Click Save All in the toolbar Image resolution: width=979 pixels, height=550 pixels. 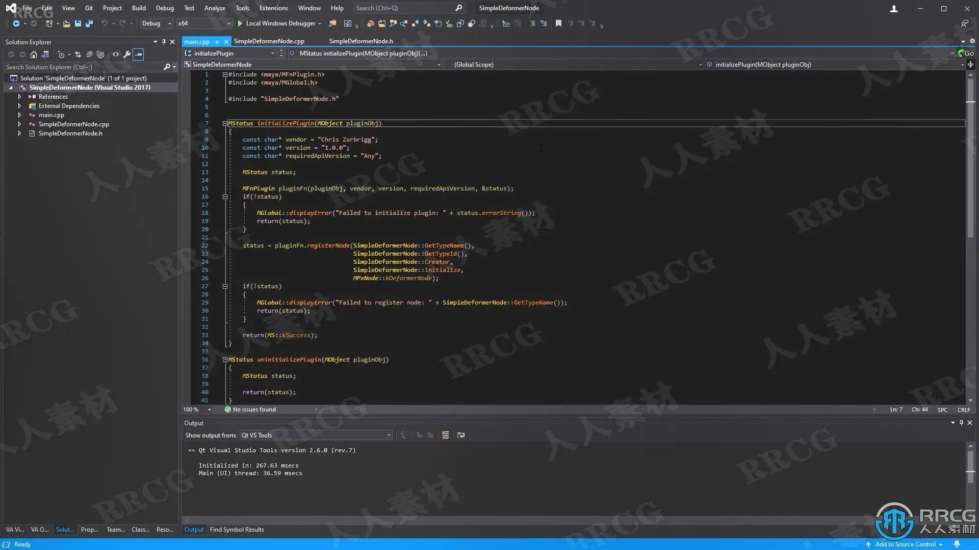click(89, 23)
